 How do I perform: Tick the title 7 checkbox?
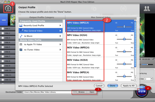click(3, 57)
